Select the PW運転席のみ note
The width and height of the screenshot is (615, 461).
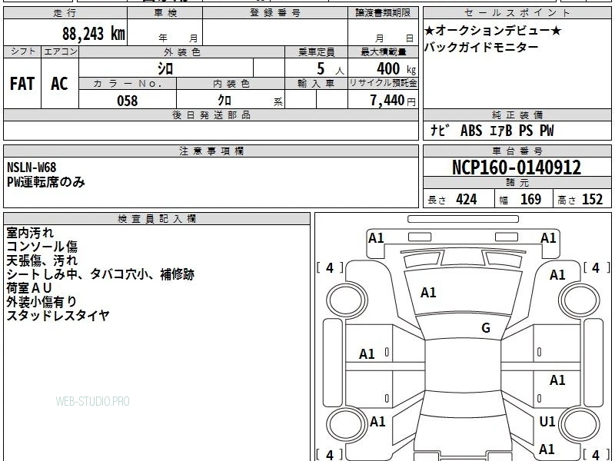pyautogui.click(x=46, y=182)
